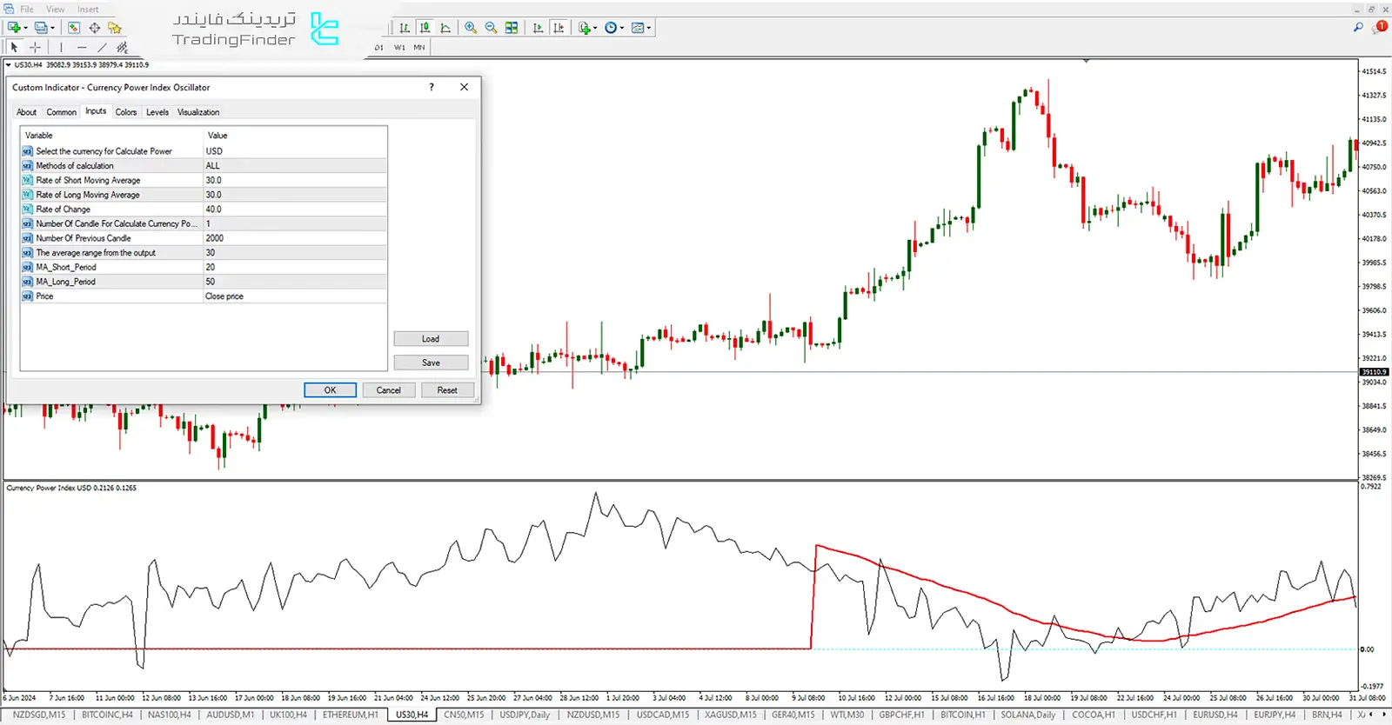Open Search magnifier in top right
This screenshot has width=1392, height=725.
point(1357,28)
